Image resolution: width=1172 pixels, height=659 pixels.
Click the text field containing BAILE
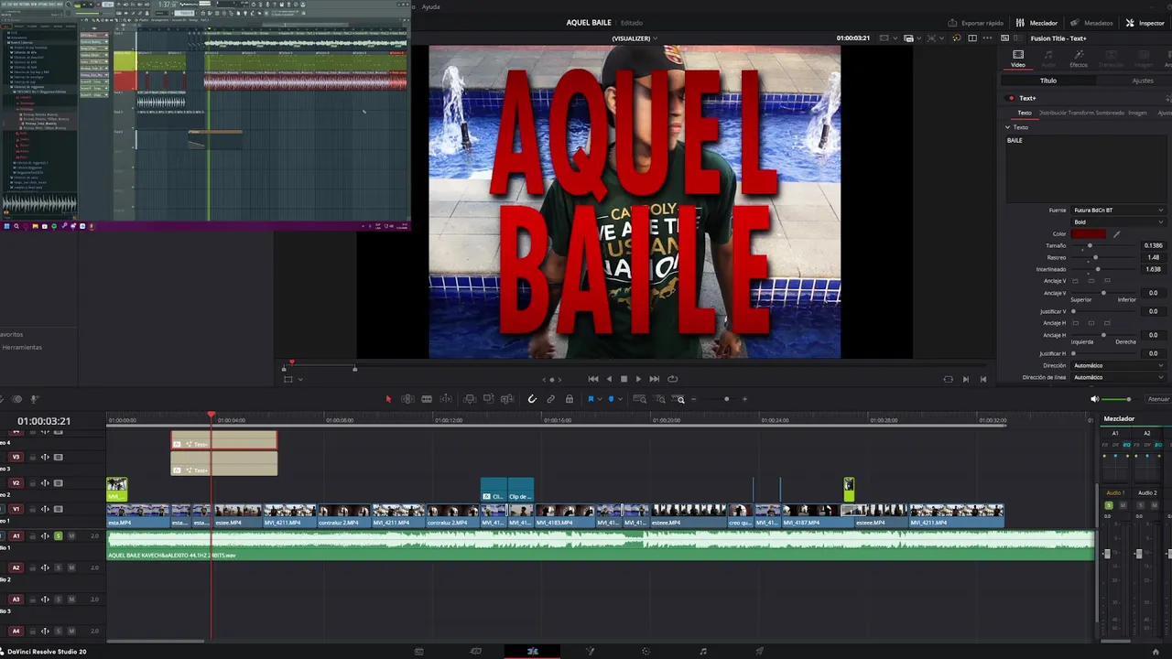click(1085, 168)
